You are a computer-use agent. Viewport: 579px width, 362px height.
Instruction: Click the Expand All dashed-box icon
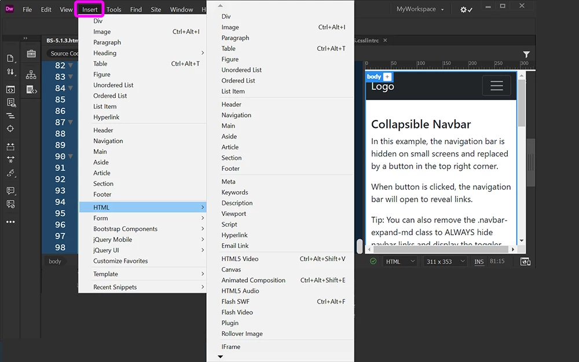[10, 147]
